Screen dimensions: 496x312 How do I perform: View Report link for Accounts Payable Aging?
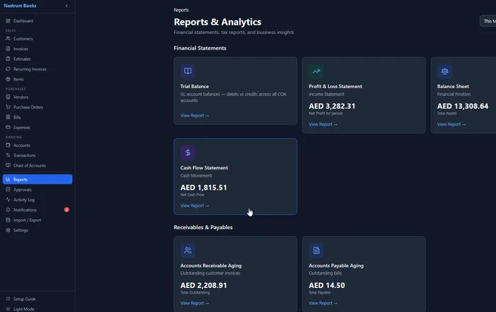point(323,303)
